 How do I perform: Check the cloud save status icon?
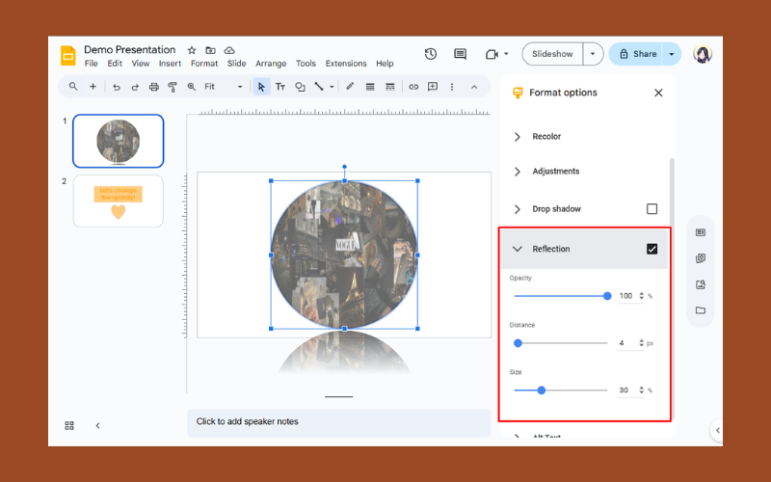(x=229, y=50)
